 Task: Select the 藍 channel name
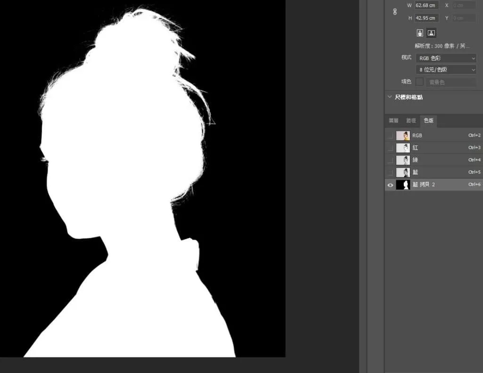pos(415,172)
